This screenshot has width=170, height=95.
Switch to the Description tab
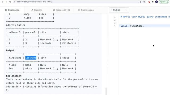[12, 10]
